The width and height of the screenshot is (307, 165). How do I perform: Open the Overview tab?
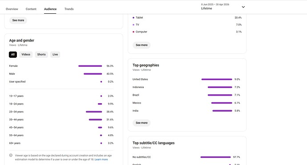pos(12,9)
